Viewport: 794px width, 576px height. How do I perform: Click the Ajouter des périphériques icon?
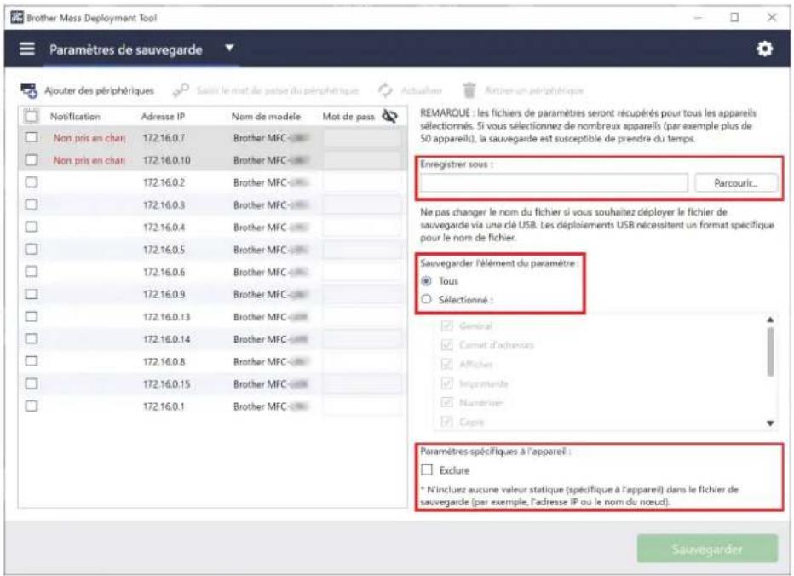click(29, 90)
